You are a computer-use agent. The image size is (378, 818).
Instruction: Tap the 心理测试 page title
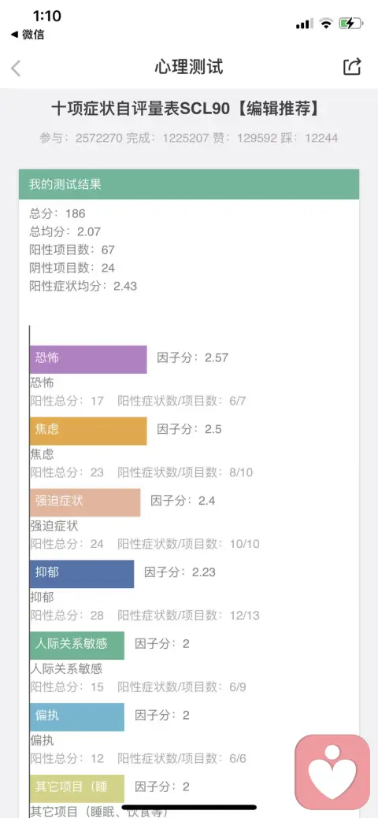(x=189, y=67)
